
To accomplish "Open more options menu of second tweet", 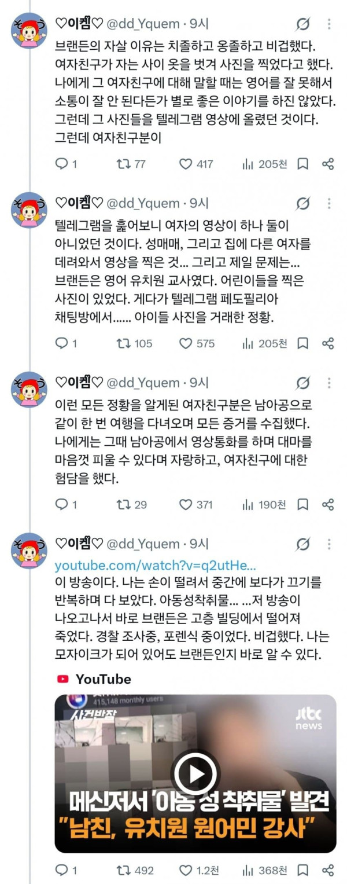I will click(328, 204).
